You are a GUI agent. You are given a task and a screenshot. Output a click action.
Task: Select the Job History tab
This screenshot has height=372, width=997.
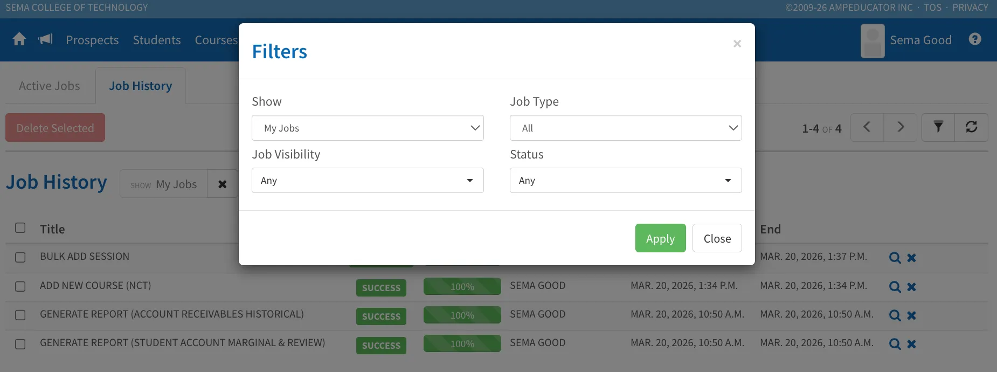point(141,86)
